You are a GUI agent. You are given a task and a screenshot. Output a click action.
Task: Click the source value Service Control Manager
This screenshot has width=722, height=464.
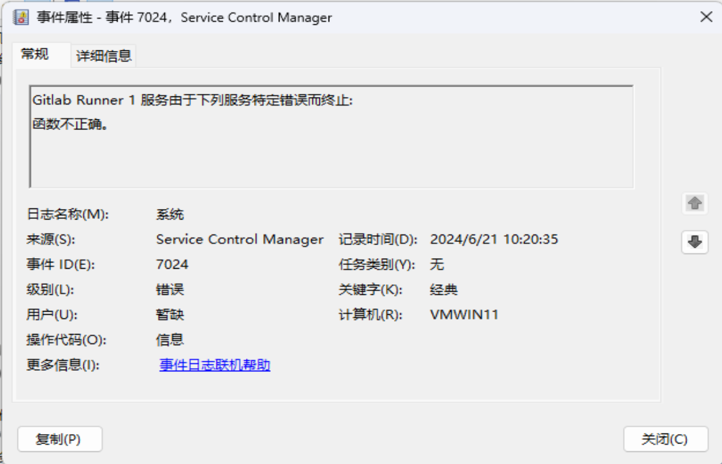(x=240, y=239)
